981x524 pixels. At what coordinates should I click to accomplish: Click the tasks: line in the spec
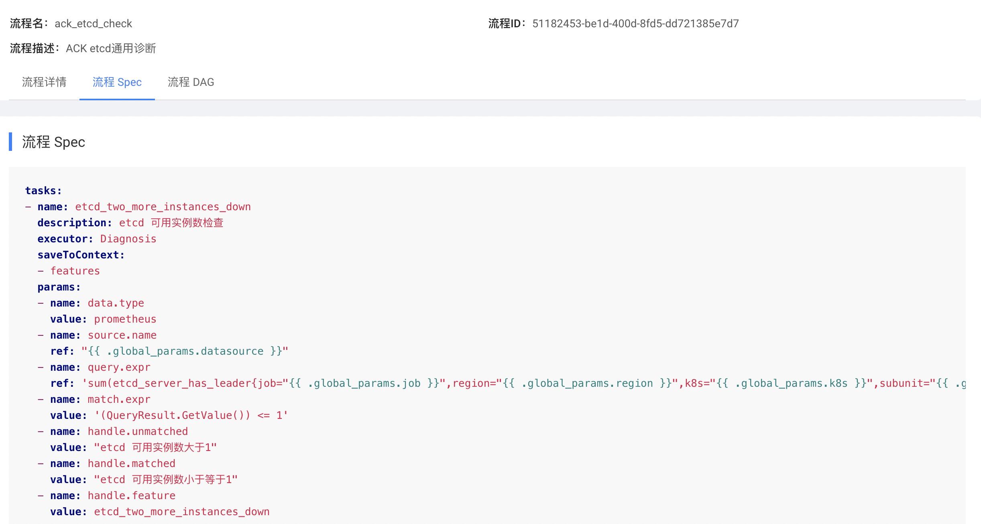pyautogui.click(x=43, y=191)
